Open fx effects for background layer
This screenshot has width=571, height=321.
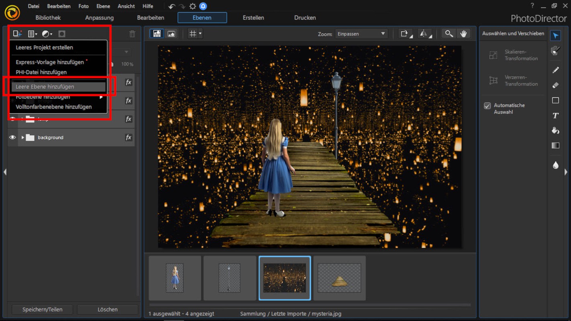click(x=128, y=138)
